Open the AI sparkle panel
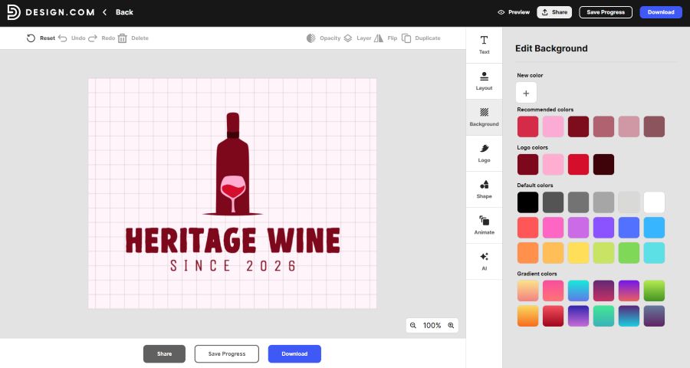Screen dimensions: 690x368 pyautogui.click(x=484, y=261)
